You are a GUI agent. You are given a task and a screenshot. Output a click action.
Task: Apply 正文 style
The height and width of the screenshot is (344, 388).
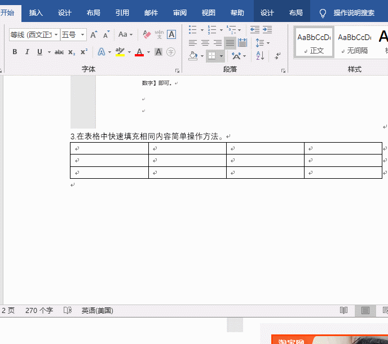point(314,42)
